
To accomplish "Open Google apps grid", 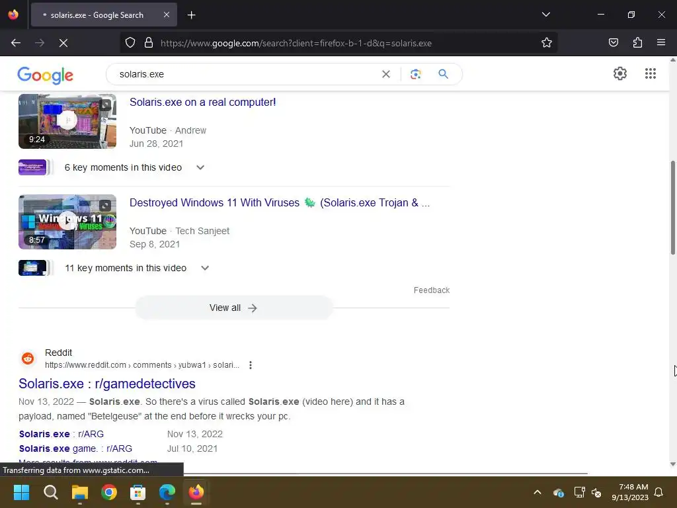I will [651, 73].
